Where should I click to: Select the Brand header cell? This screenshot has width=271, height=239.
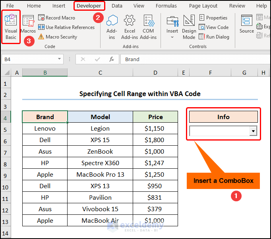pos(45,117)
